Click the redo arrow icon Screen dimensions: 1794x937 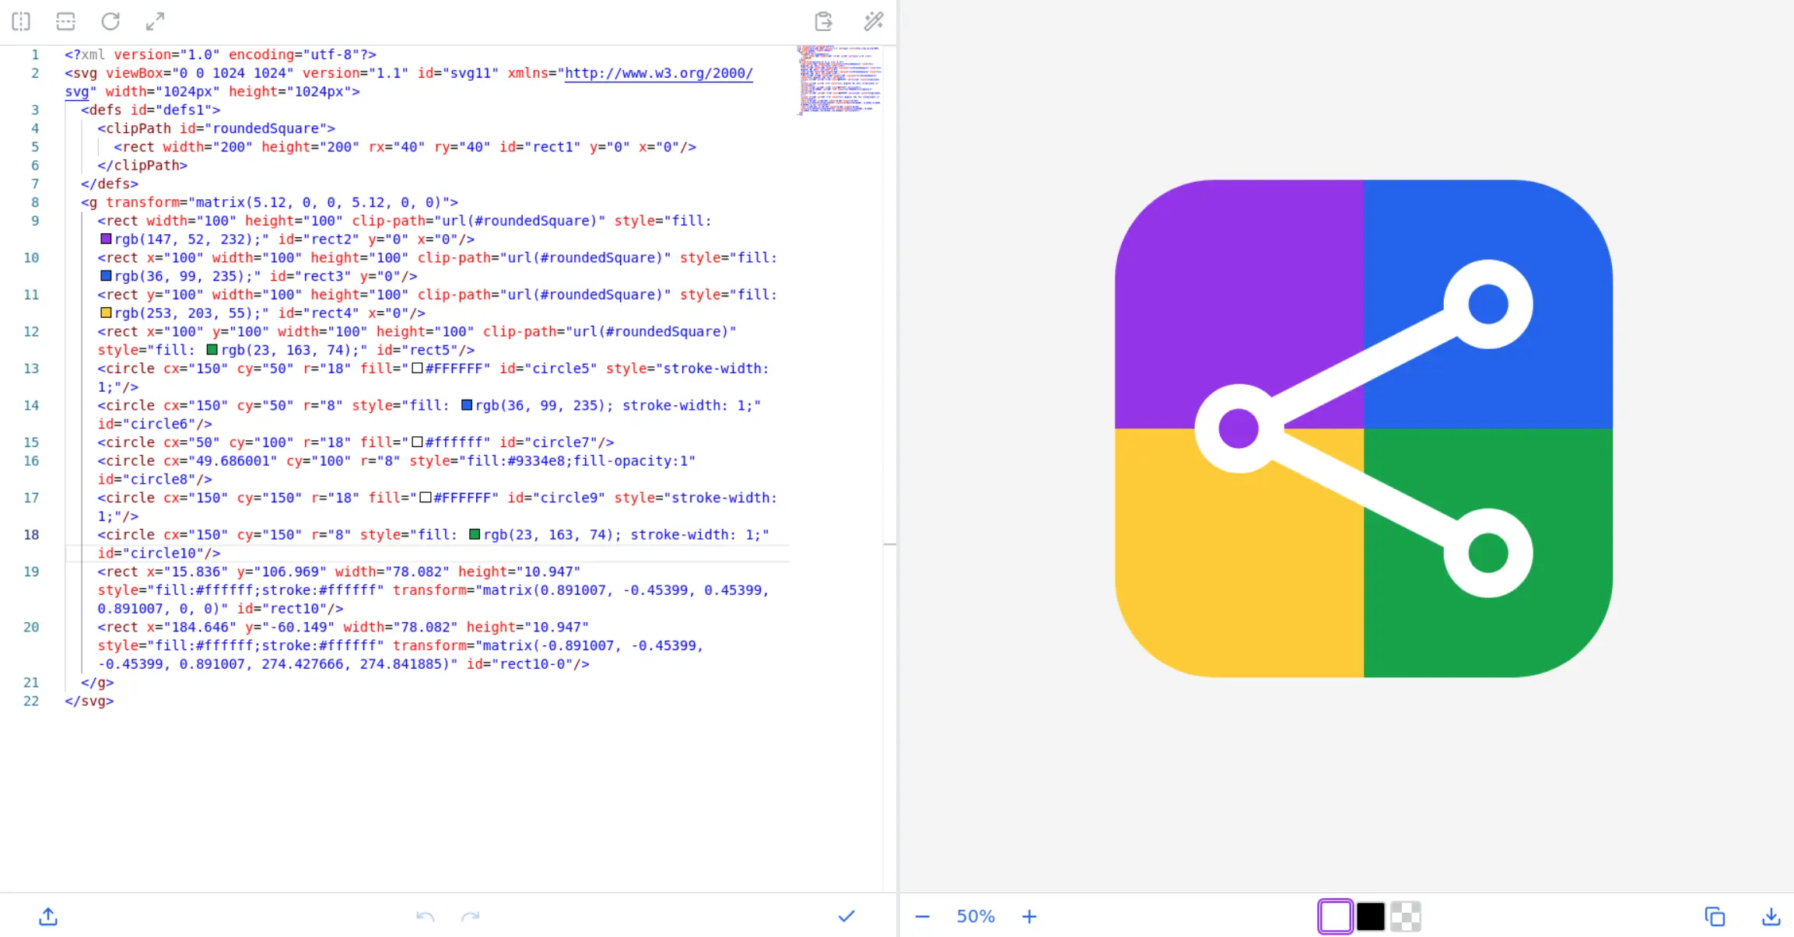[470, 917]
